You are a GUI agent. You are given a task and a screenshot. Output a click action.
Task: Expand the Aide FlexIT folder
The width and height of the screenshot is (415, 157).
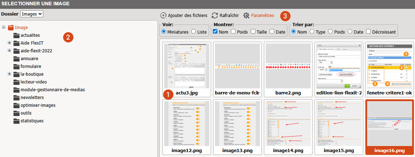(x=9, y=43)
